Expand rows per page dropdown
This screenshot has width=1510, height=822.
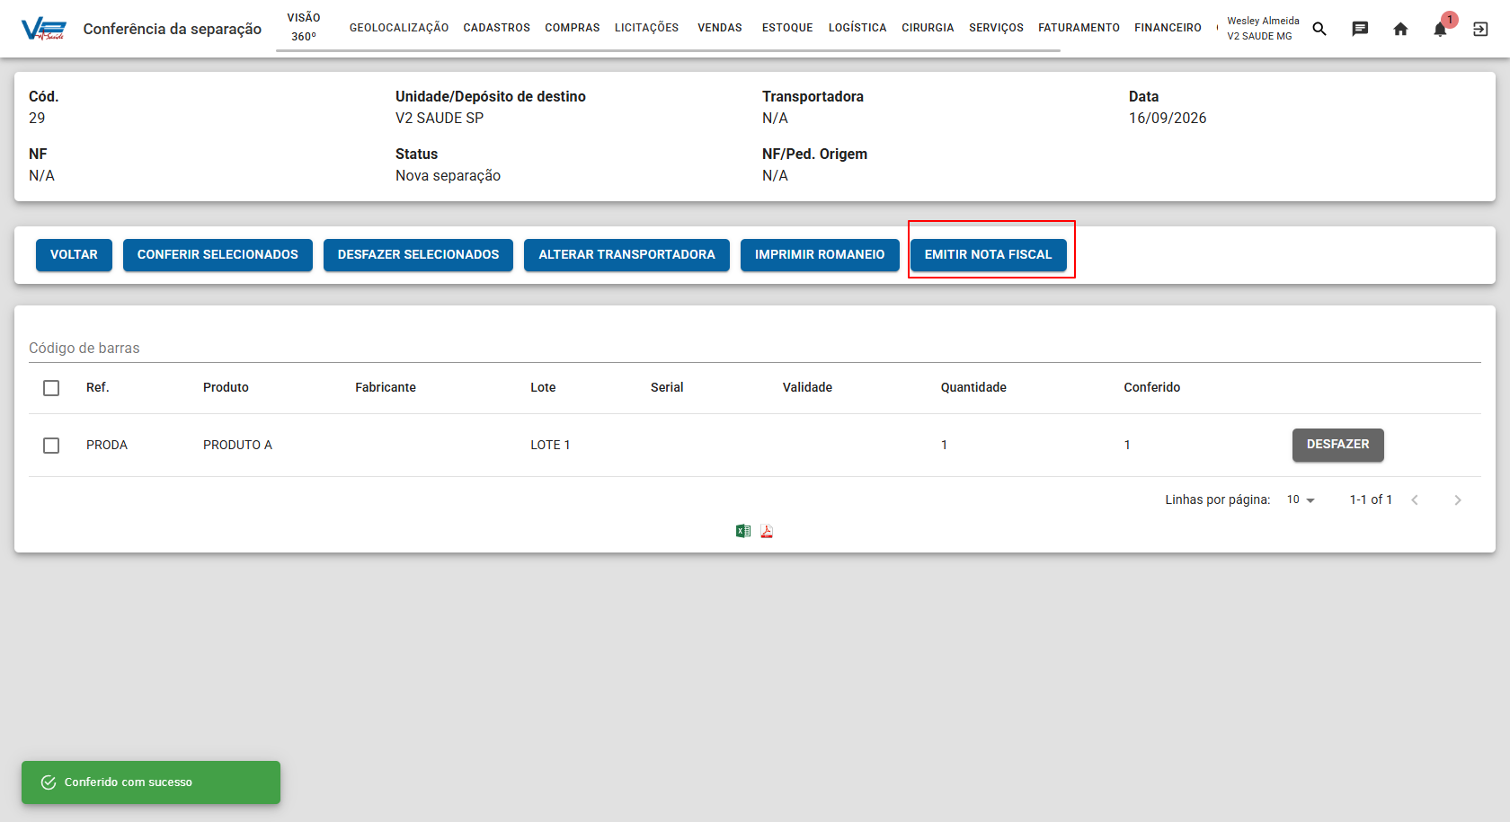coord(1301,499)
